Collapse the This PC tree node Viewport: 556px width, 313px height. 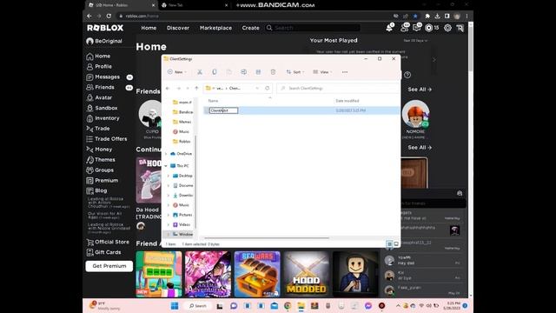click(x=166, y=166)
